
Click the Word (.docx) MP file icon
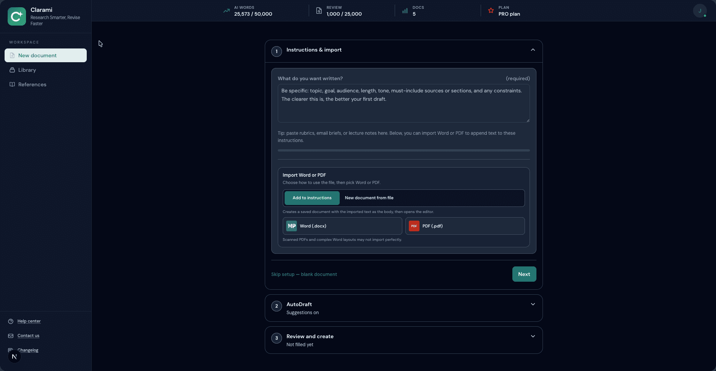click(x=291, y=226)
